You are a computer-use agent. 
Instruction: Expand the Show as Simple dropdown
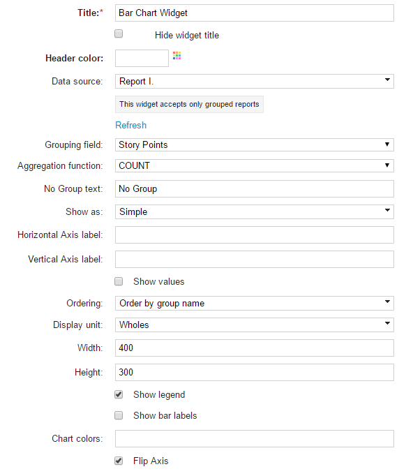(255, 211)
